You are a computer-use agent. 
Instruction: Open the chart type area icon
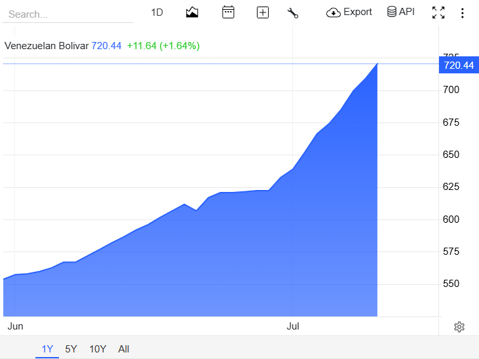192,12
